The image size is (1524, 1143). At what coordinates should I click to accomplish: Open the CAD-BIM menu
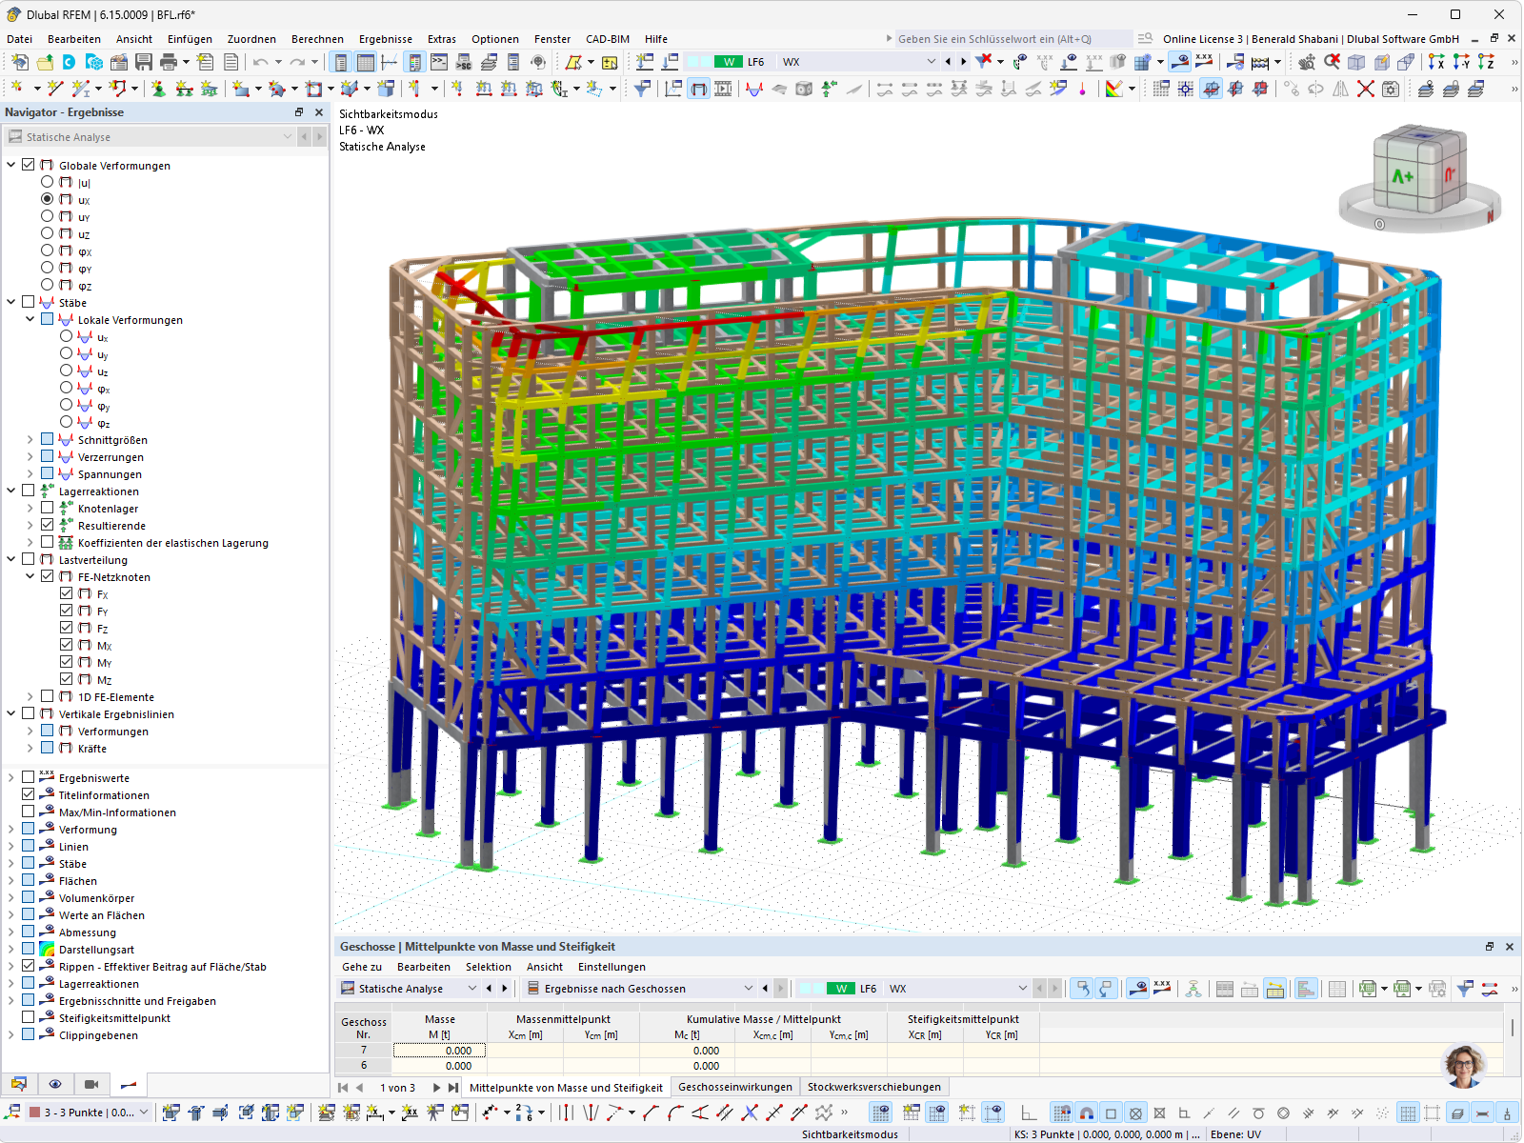[x=607, y=39]
